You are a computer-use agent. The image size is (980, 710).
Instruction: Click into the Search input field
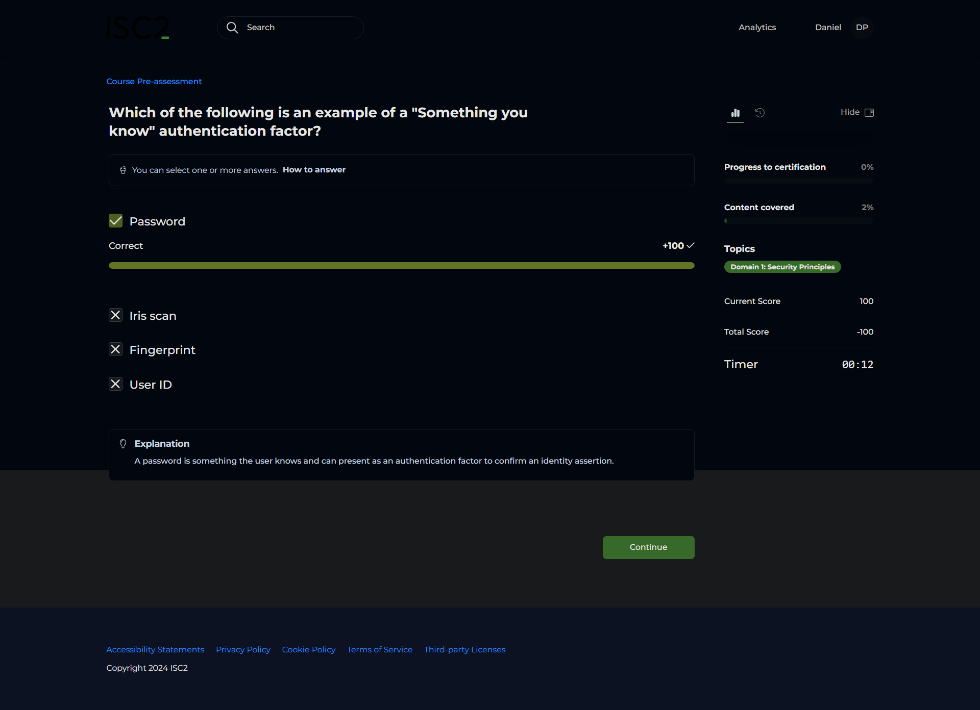(x=301, y=28)
